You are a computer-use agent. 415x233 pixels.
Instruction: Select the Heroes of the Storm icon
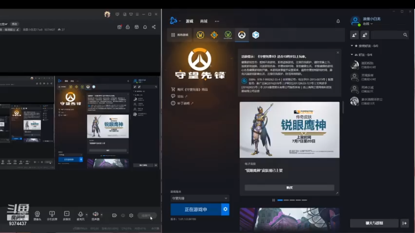click(x=256, y=35)
